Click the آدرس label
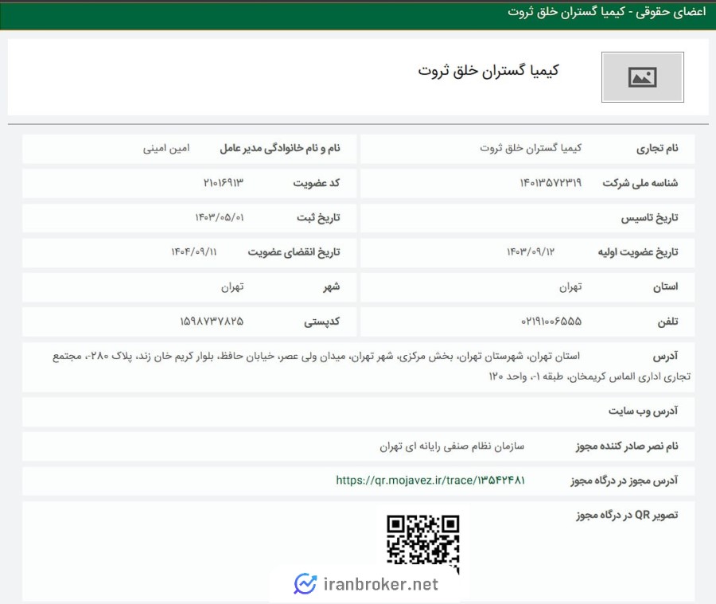 (665, 357)
